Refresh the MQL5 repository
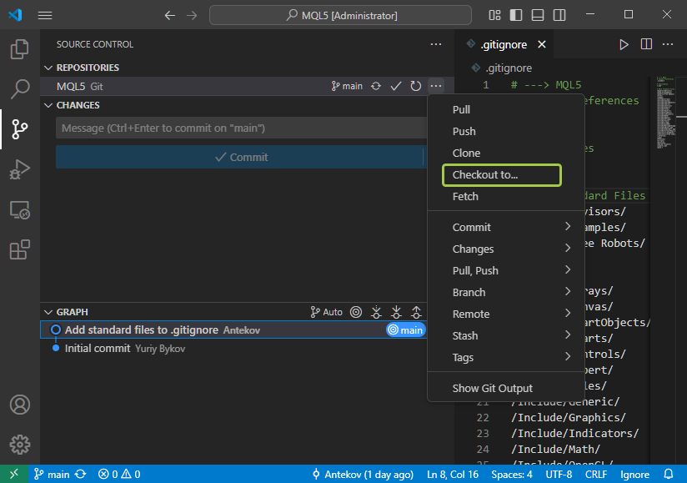This screenshot has height=483, width=687. [416, 87]
